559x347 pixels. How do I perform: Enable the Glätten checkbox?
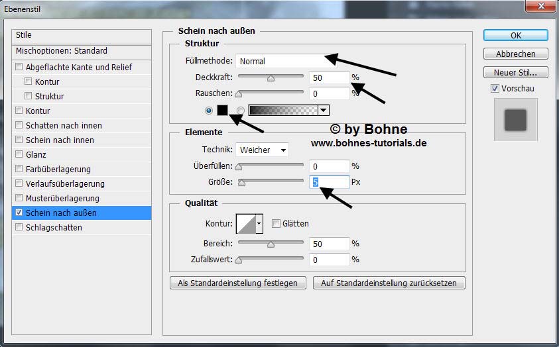click(x=276, y=224)
